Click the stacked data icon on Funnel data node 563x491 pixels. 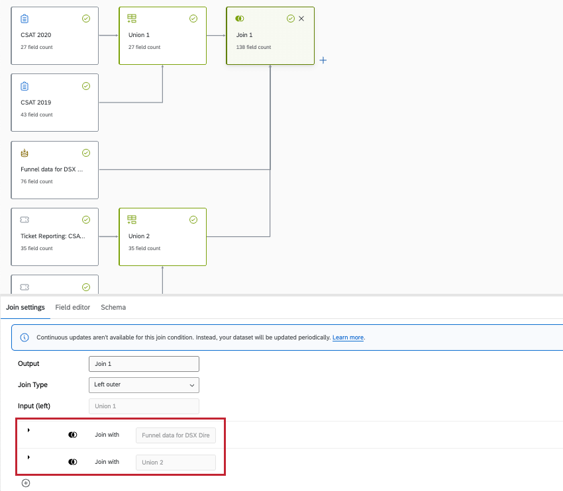[25, 153]
